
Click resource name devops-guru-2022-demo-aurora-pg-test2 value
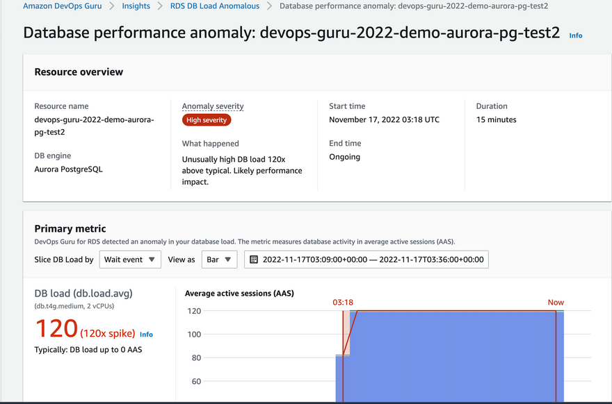click(94, 126)
